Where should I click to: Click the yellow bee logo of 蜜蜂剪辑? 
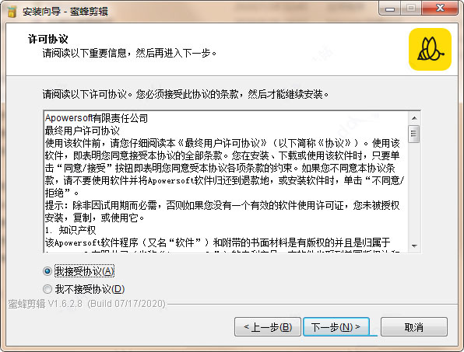pos(430,49)
